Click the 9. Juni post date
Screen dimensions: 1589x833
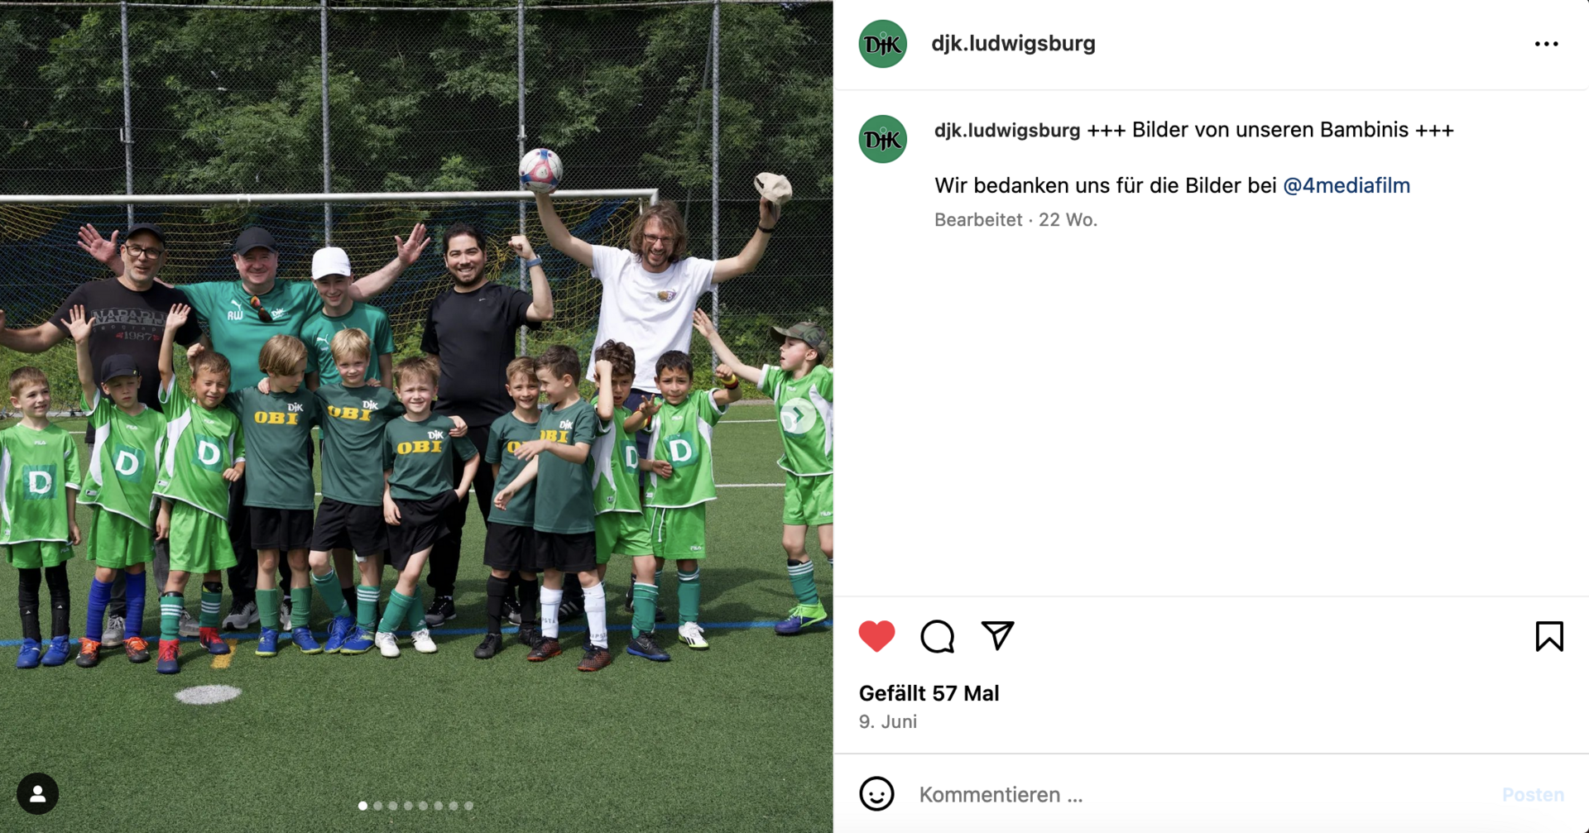pos(887,721)
